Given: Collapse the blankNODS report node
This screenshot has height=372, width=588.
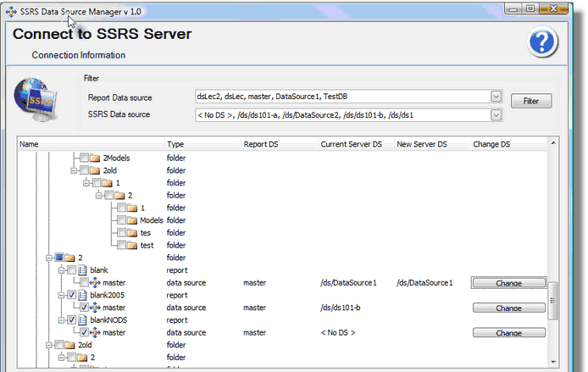Looking at the screenshot, I should coord(61,320).
